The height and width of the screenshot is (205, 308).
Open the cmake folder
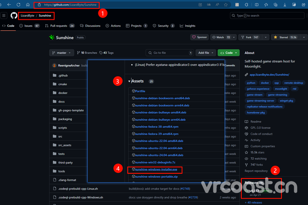(x=62, y=84)
